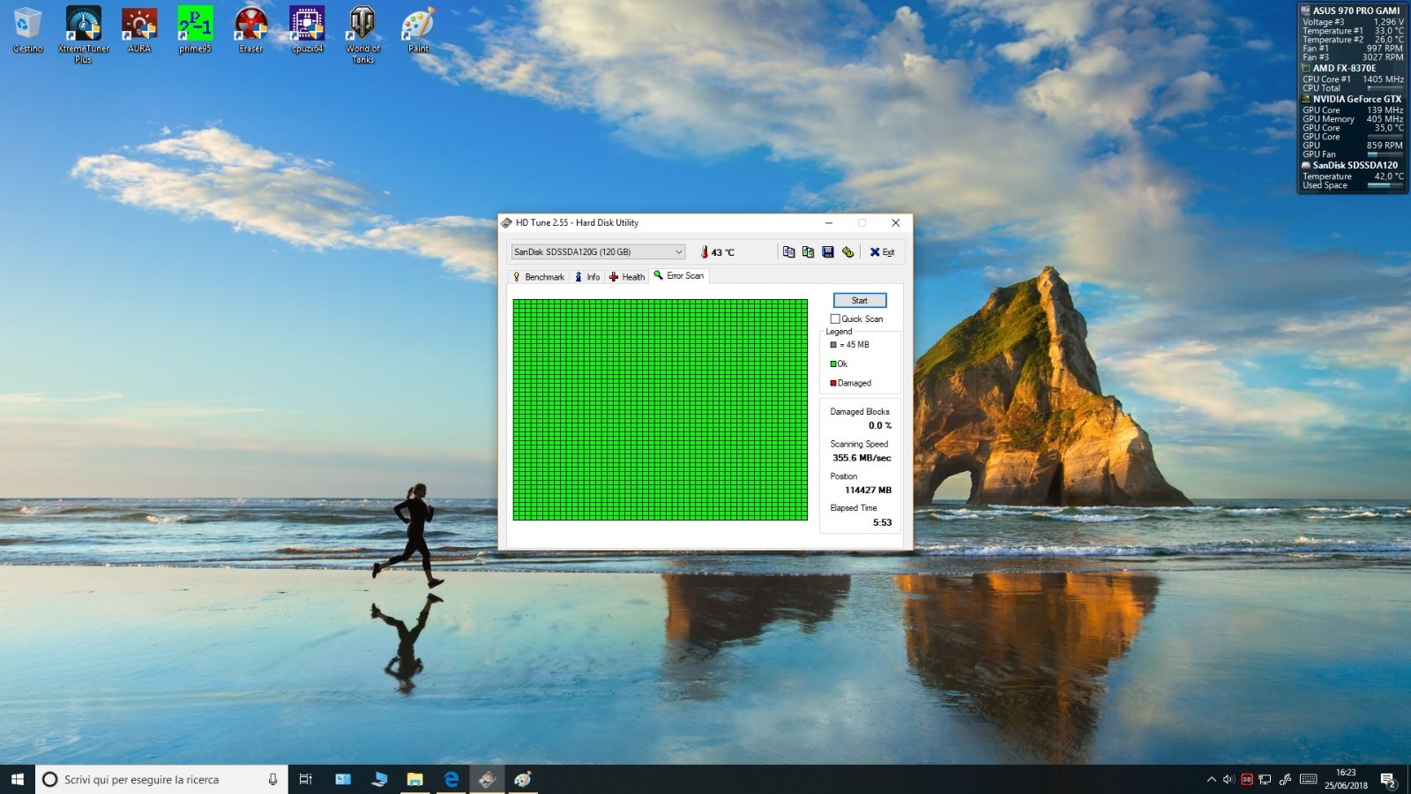Show hidden system tray icons
1411x794 pixels.
click(x=1211, y=779)
